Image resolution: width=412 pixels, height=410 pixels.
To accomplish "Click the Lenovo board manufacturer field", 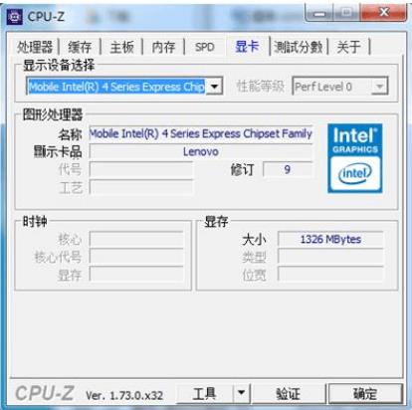I will (201, 151).
